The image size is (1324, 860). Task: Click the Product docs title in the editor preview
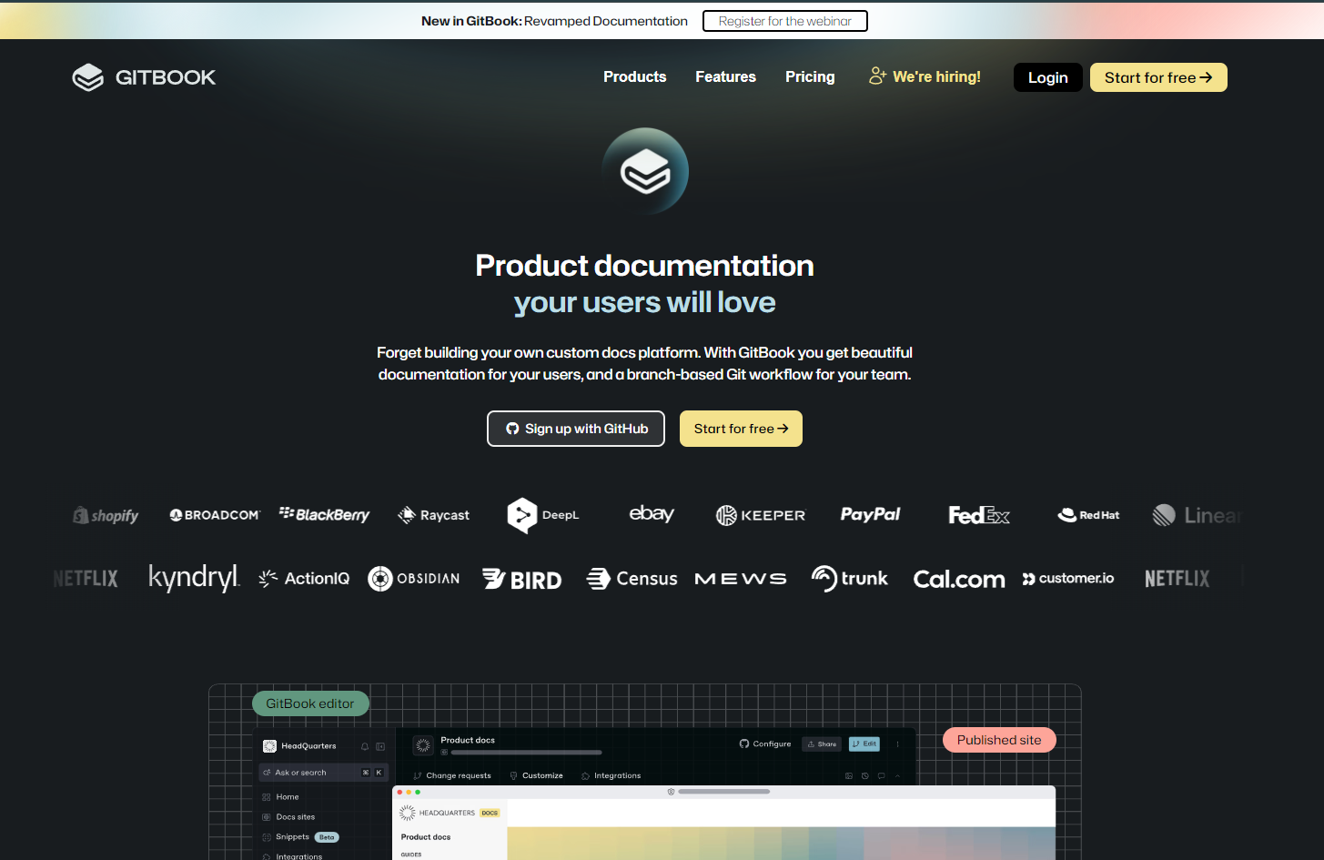(468, 740)
